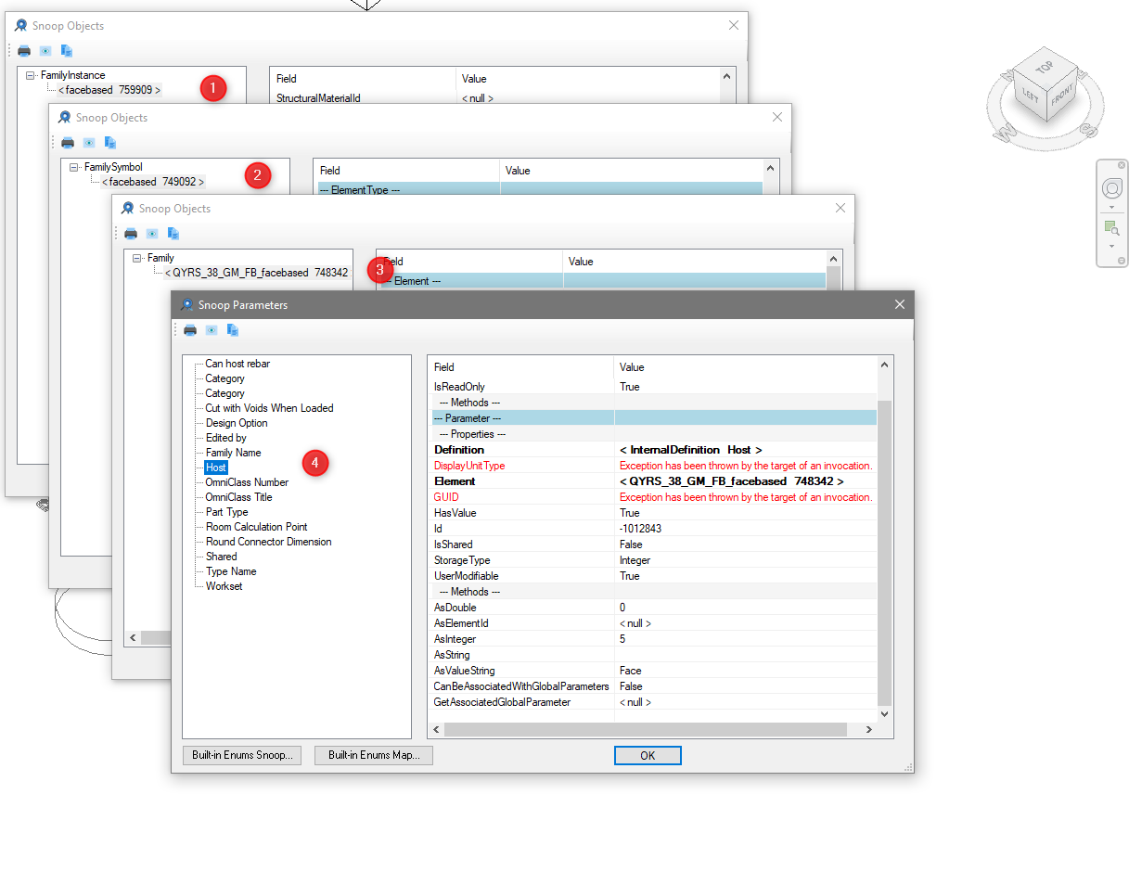Select the OmniClass Number parameter
The image size is (1129, 871).
(247, 482)
